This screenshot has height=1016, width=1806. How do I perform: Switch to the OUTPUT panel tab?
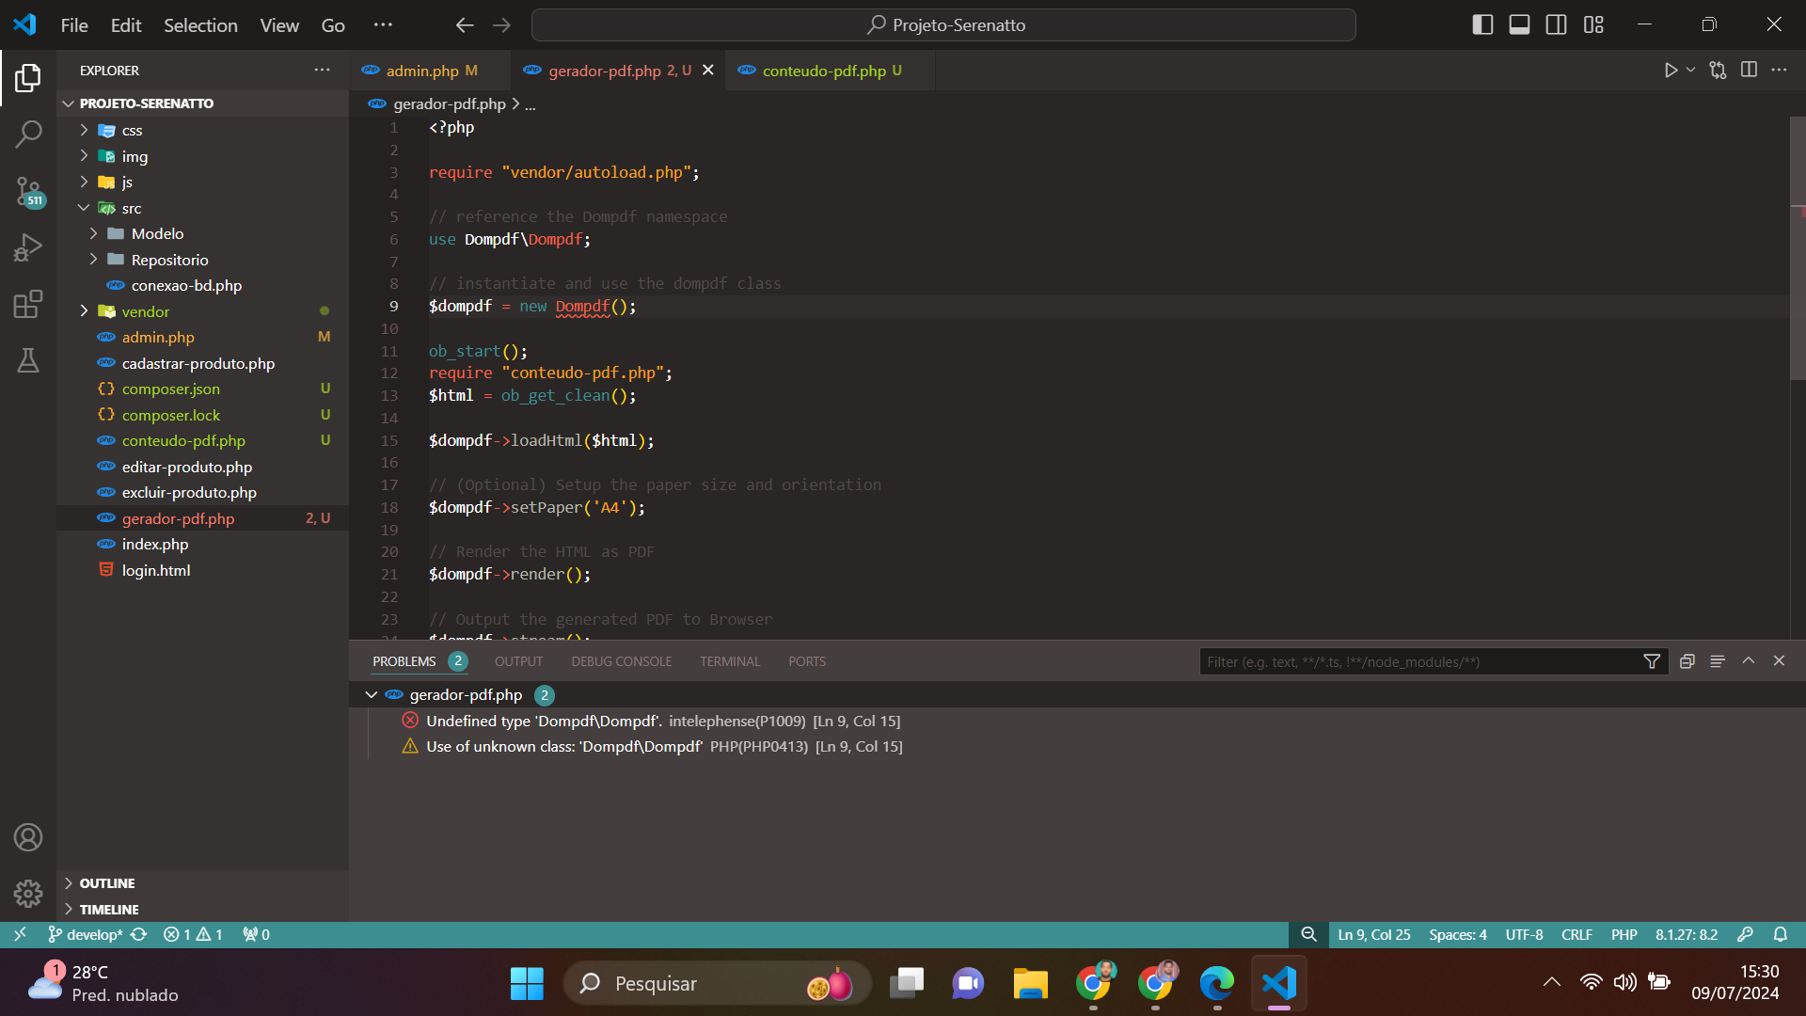518,661
